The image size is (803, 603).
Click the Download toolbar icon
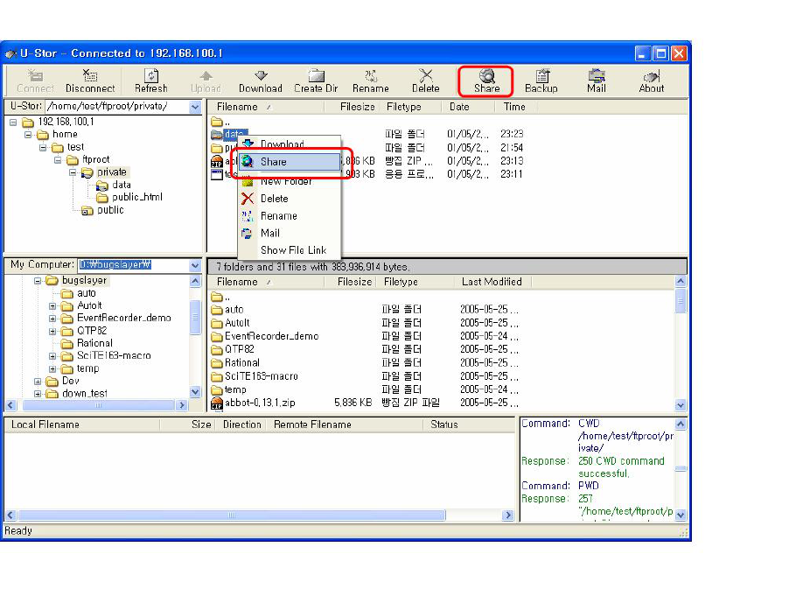[x=260, y=81]
